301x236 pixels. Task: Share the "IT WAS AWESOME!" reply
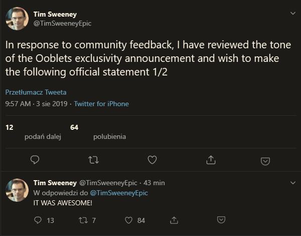(x=175, y=220)
